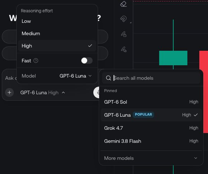Click the Pinned section label

click(x=110, y=91)
